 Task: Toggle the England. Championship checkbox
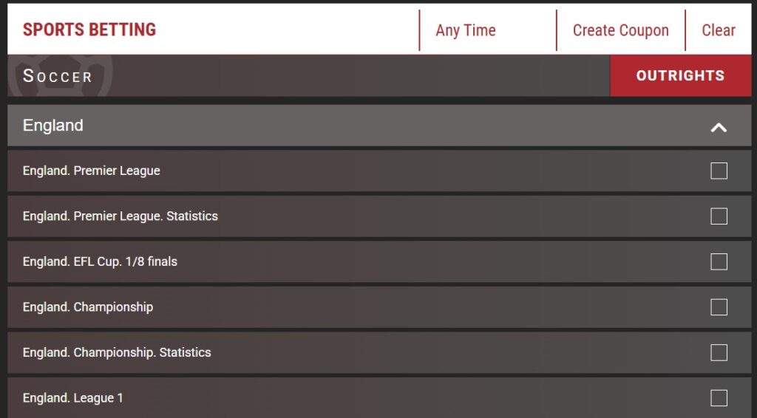719,307
